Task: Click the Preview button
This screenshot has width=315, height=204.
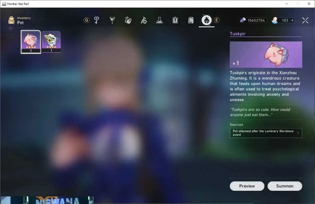Action: [x=247, y=186]
